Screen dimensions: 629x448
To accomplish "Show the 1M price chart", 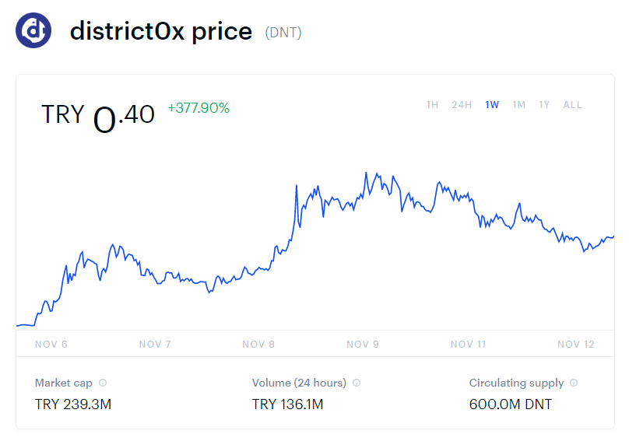I will pyautogui.click(x=519, y=105).
